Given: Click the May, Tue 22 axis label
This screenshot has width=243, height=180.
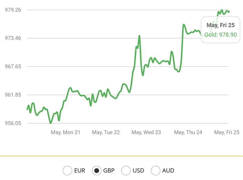Looking at the screenshot, I should pyautogui.click(x=106, y=132).
